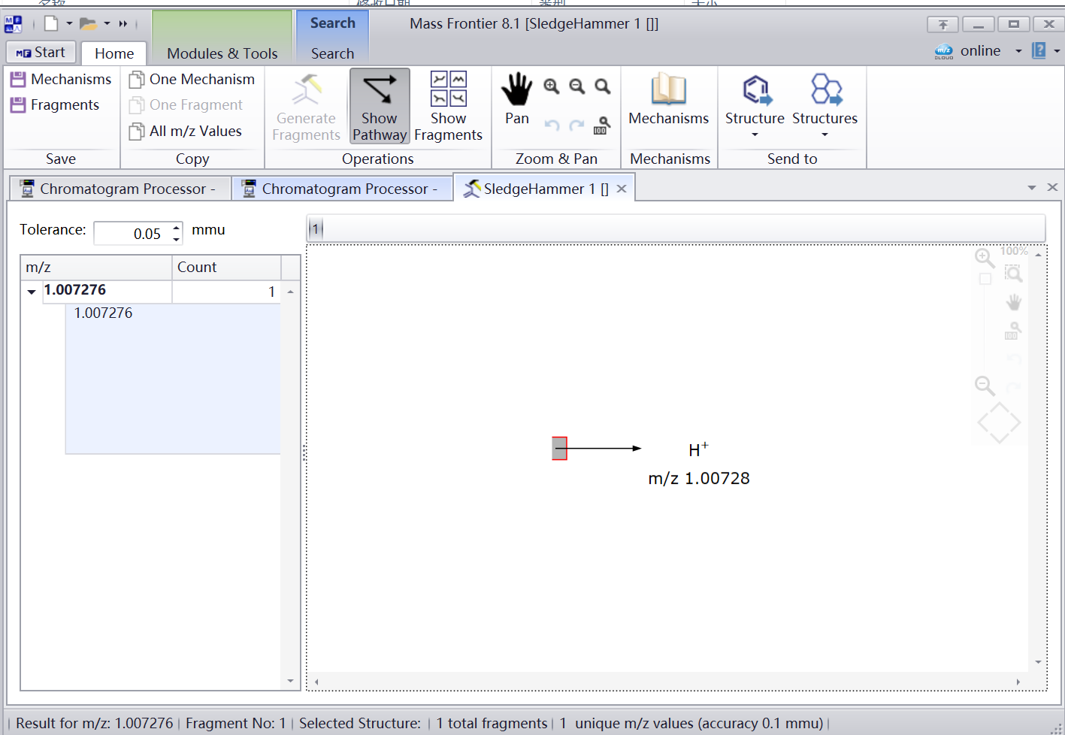Toggle the Show Pathway button
The width and height of the screenshot is (1065, 735).
pos(380,106)
